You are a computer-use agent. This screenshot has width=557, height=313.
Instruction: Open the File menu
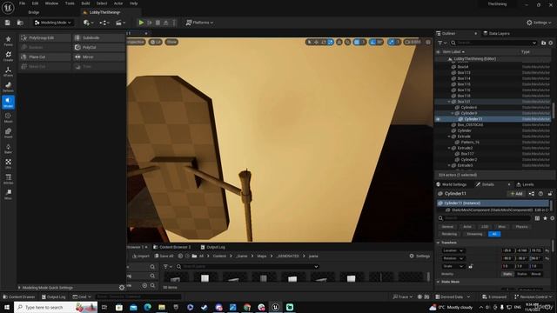point(22,3)
